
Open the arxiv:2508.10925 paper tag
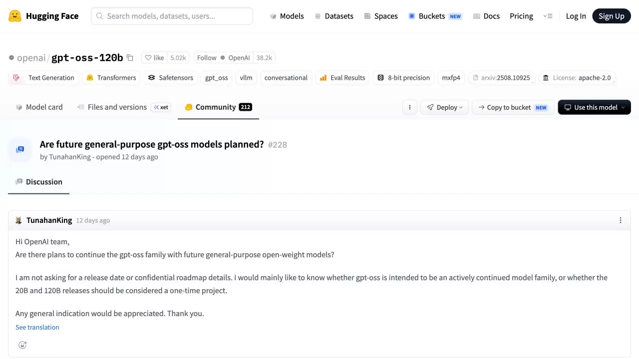(501, 78)
